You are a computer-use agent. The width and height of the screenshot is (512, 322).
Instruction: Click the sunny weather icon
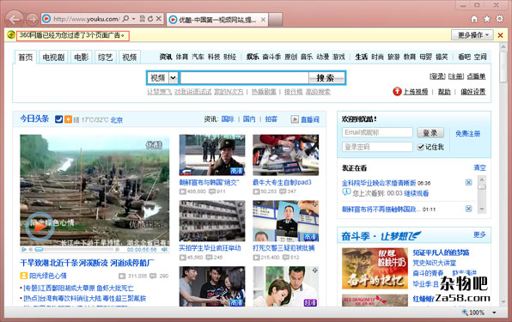point(68,119)
